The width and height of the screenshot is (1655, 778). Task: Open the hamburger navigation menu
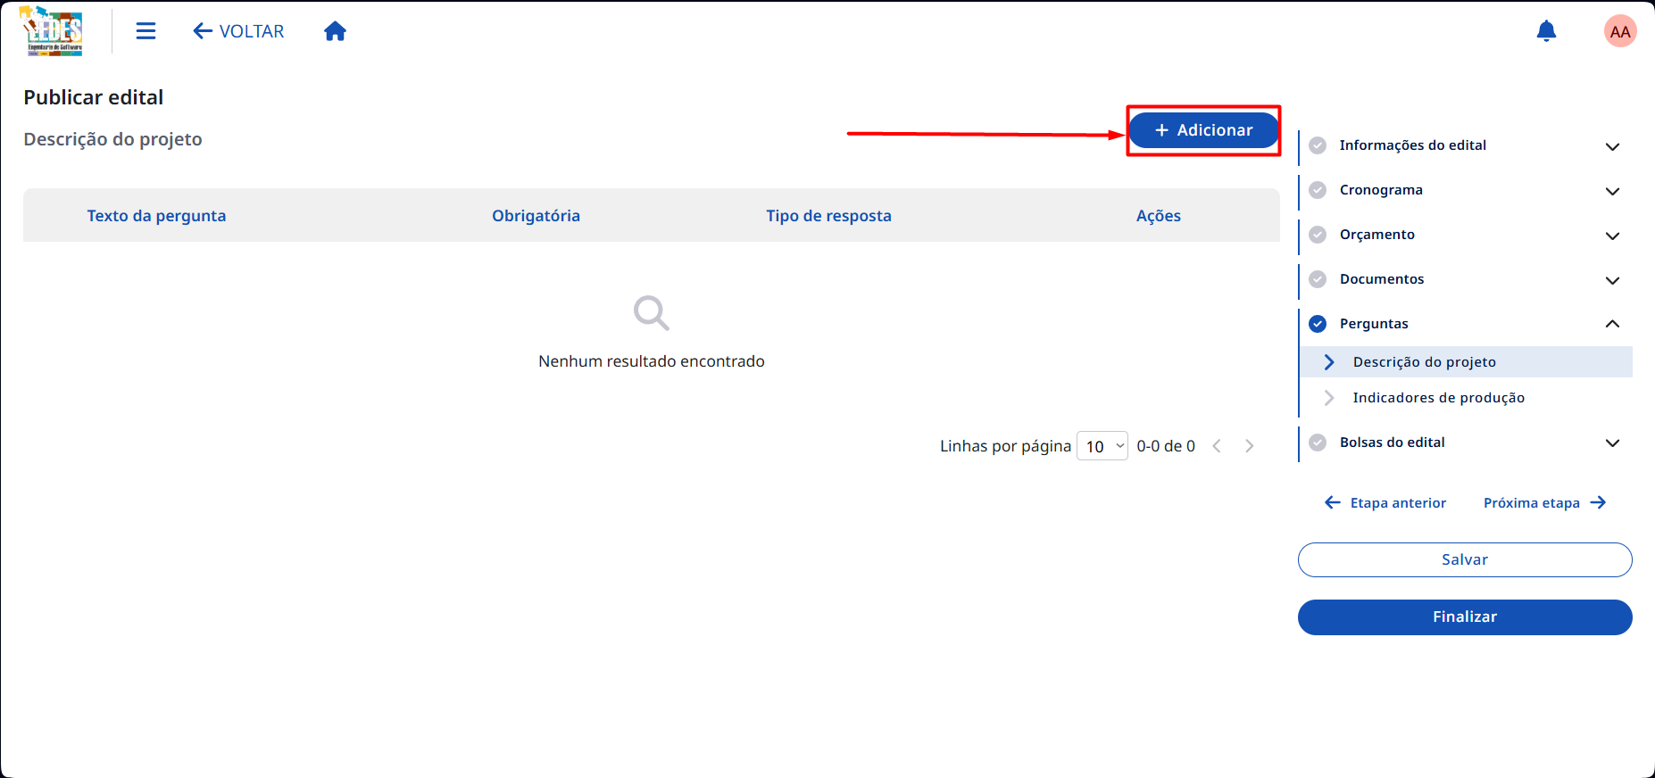coord(146,31)
